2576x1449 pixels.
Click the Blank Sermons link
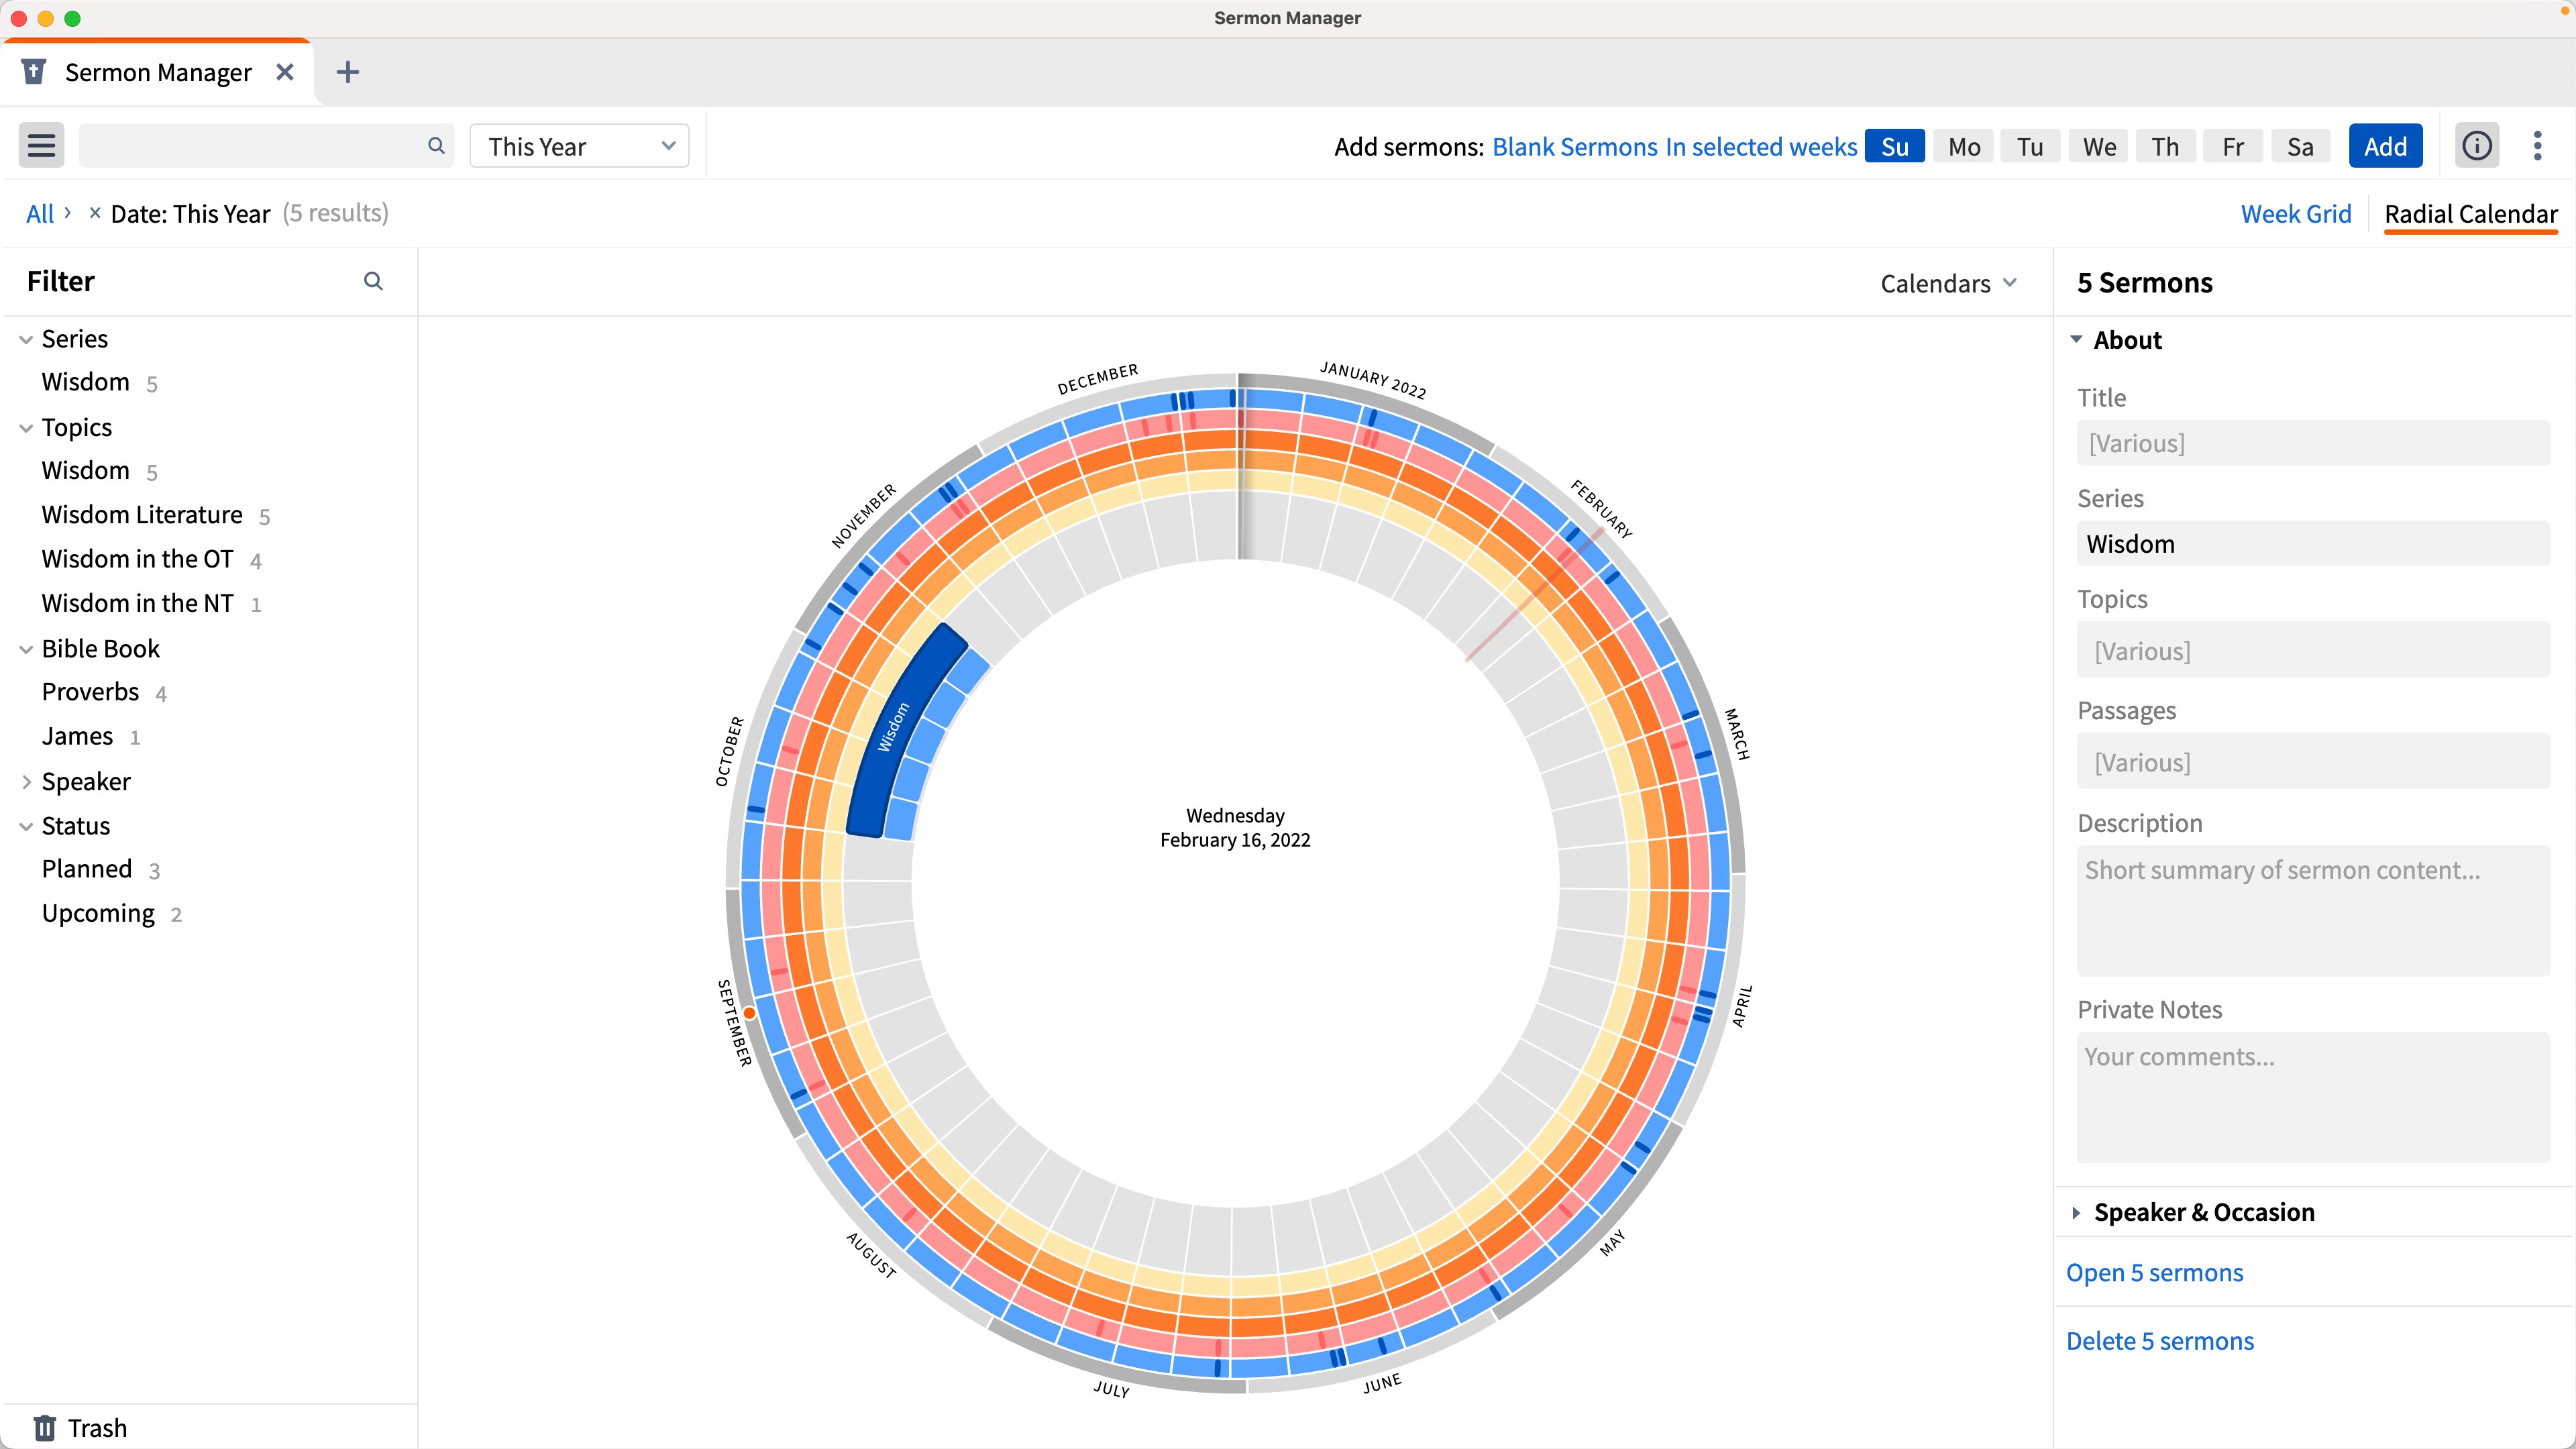tap(1575, 147)
